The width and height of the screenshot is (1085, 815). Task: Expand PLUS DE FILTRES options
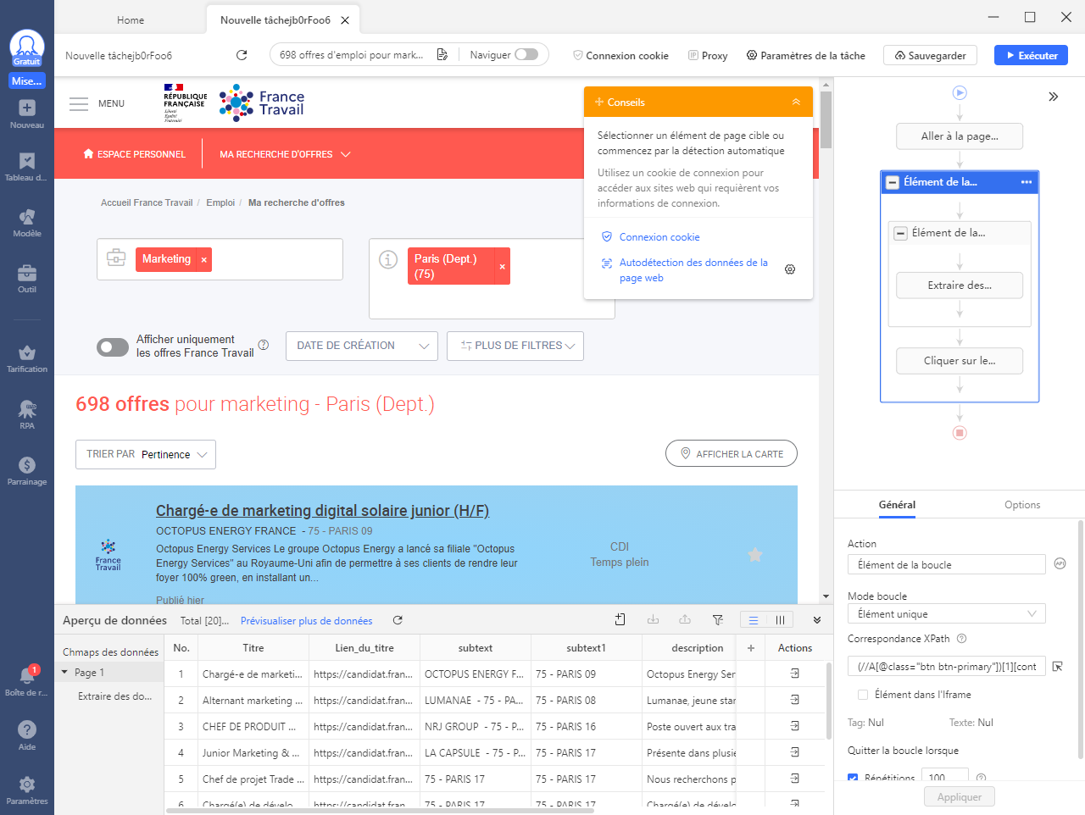click(x=515, y=346)
